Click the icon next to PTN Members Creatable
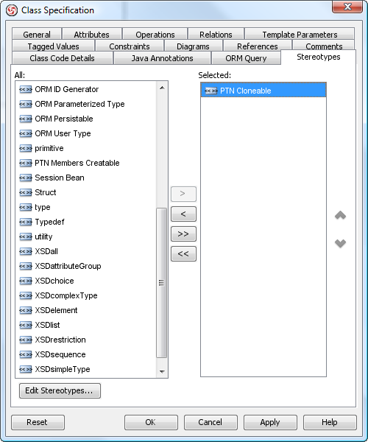Viewport: 368px width, 442px height. [25, 164]
